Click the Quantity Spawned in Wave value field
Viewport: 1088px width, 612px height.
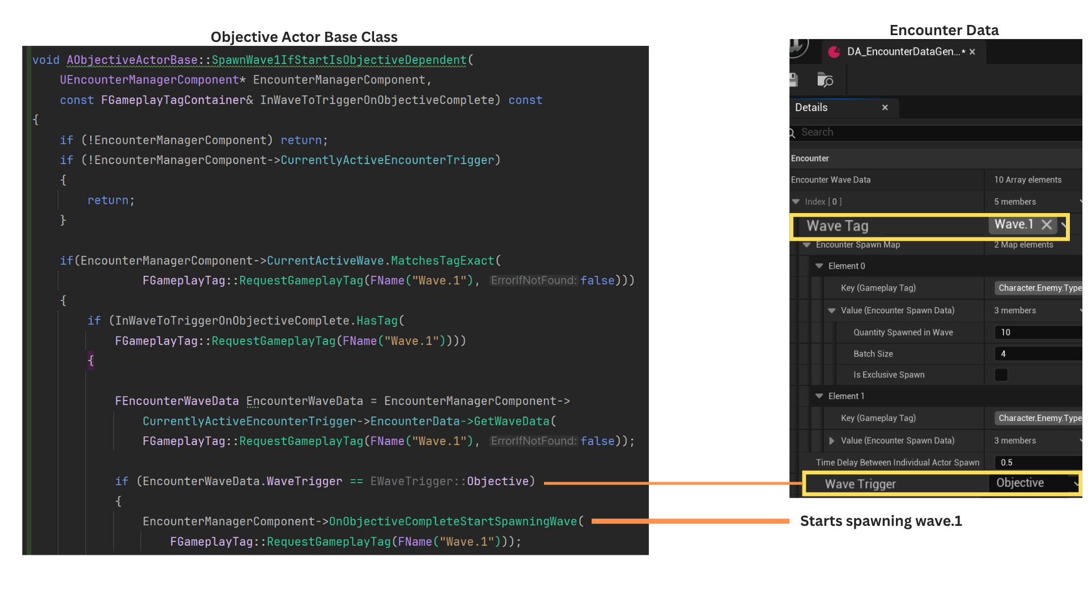pos(1037,333)
